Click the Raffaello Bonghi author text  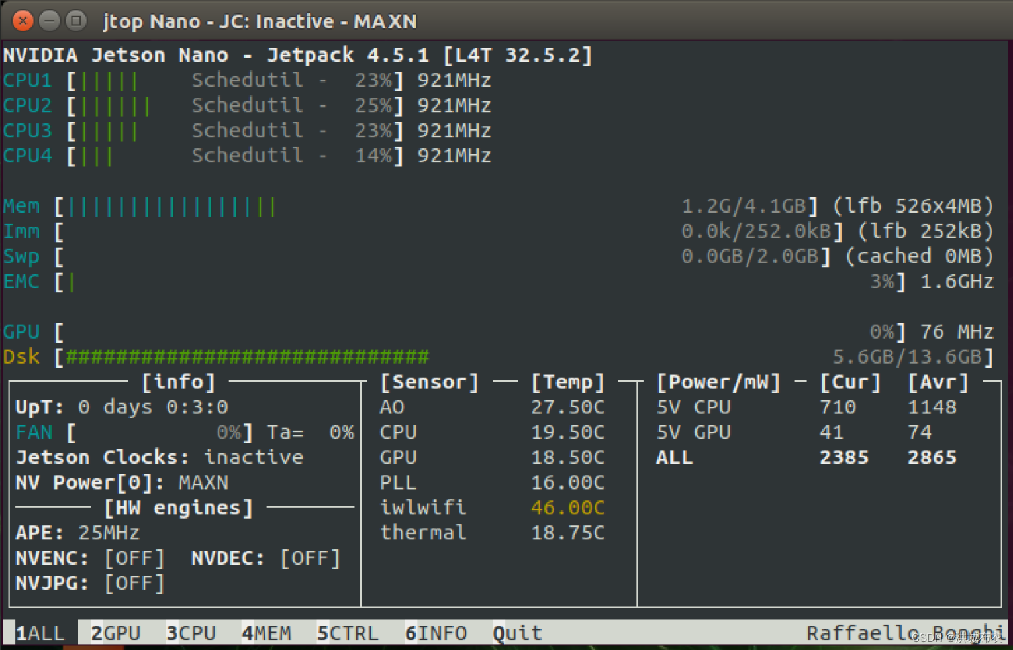click(x=906, y=633)
